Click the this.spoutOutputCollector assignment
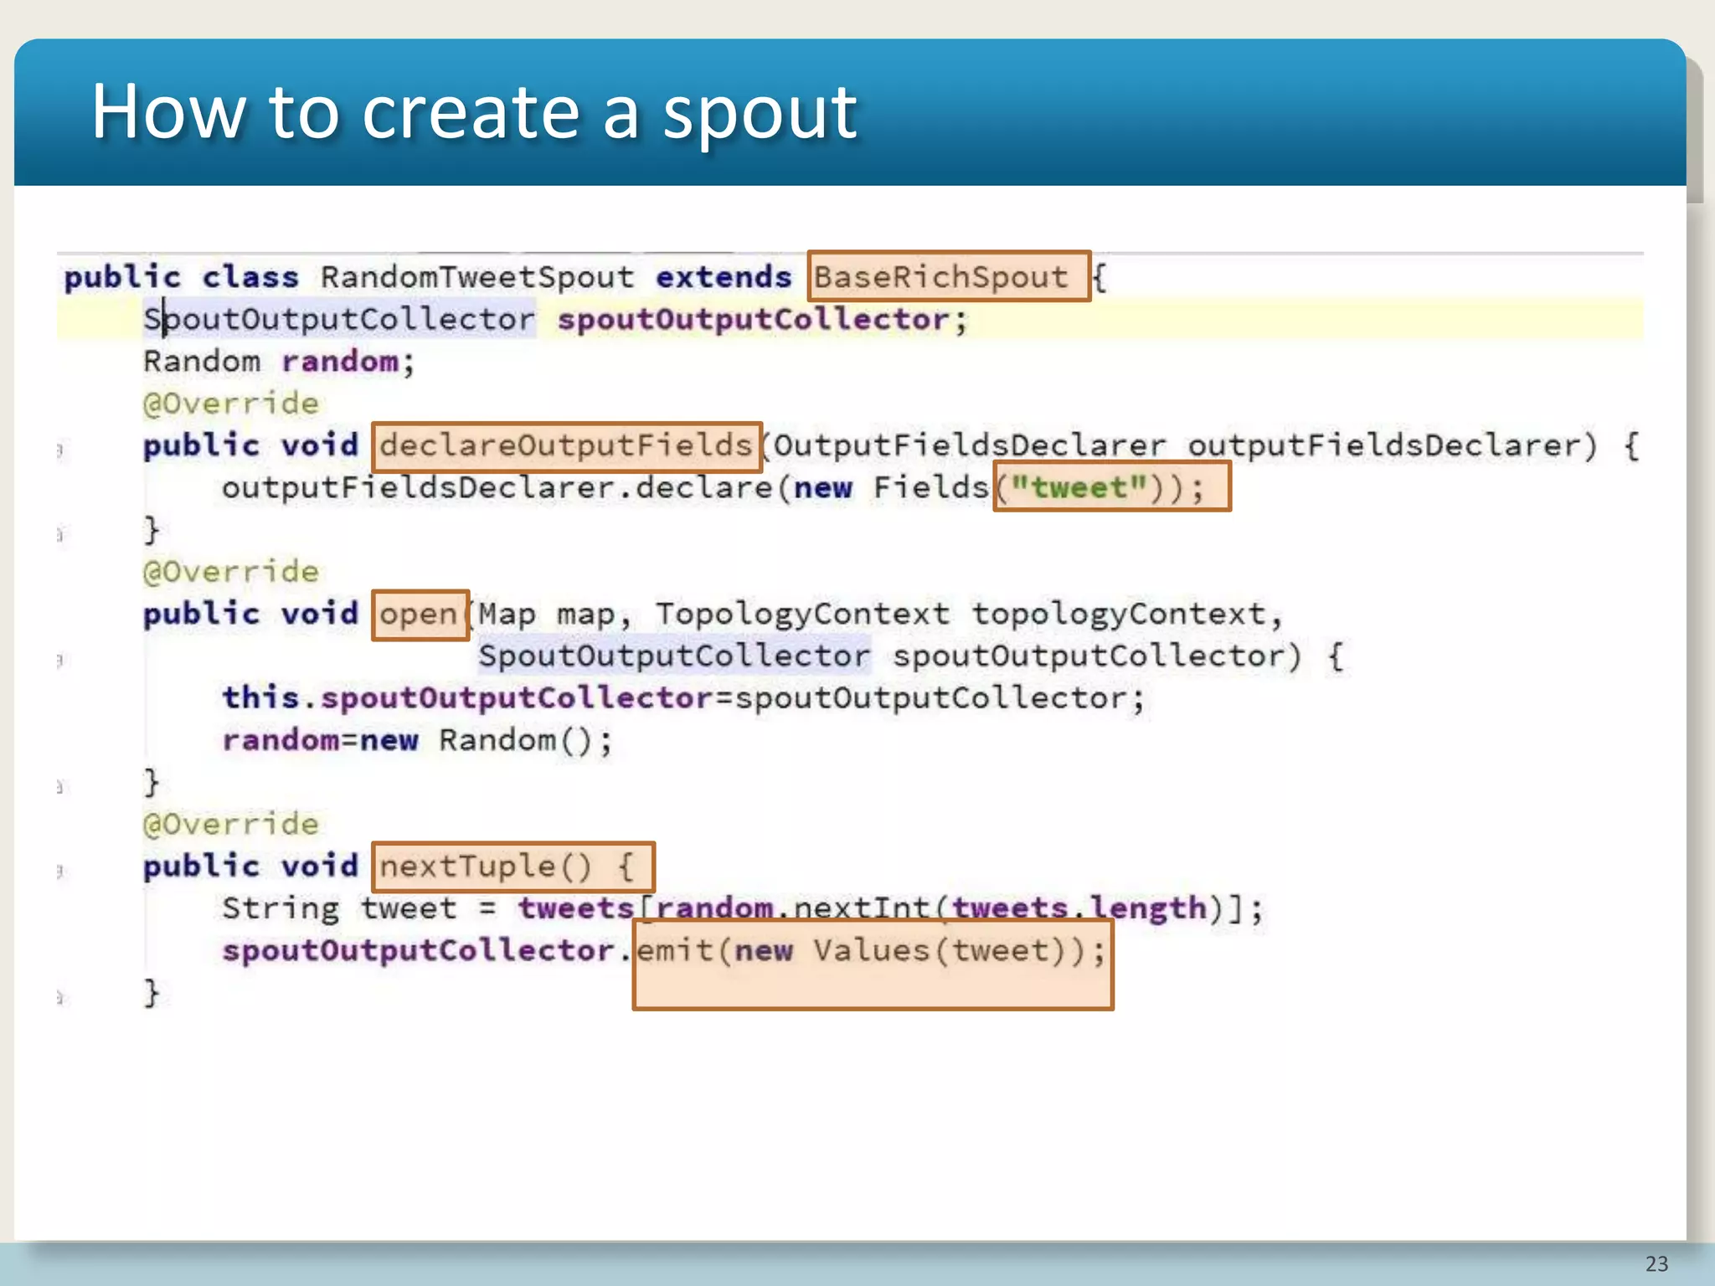Screen dimensions: 1715x1286 683,697
